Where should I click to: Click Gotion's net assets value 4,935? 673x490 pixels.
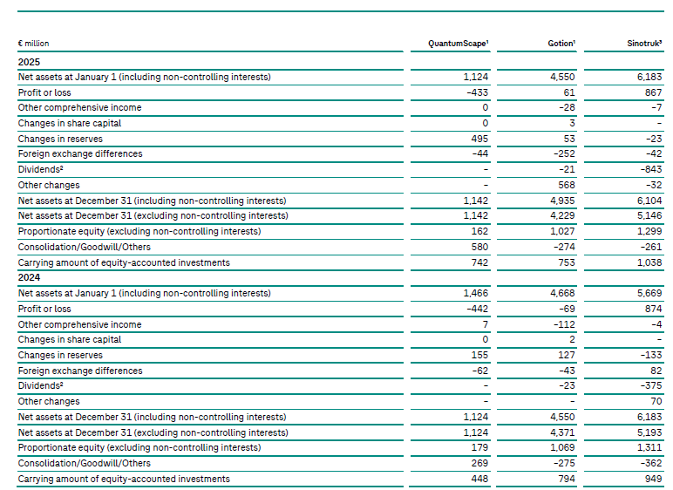563,201
